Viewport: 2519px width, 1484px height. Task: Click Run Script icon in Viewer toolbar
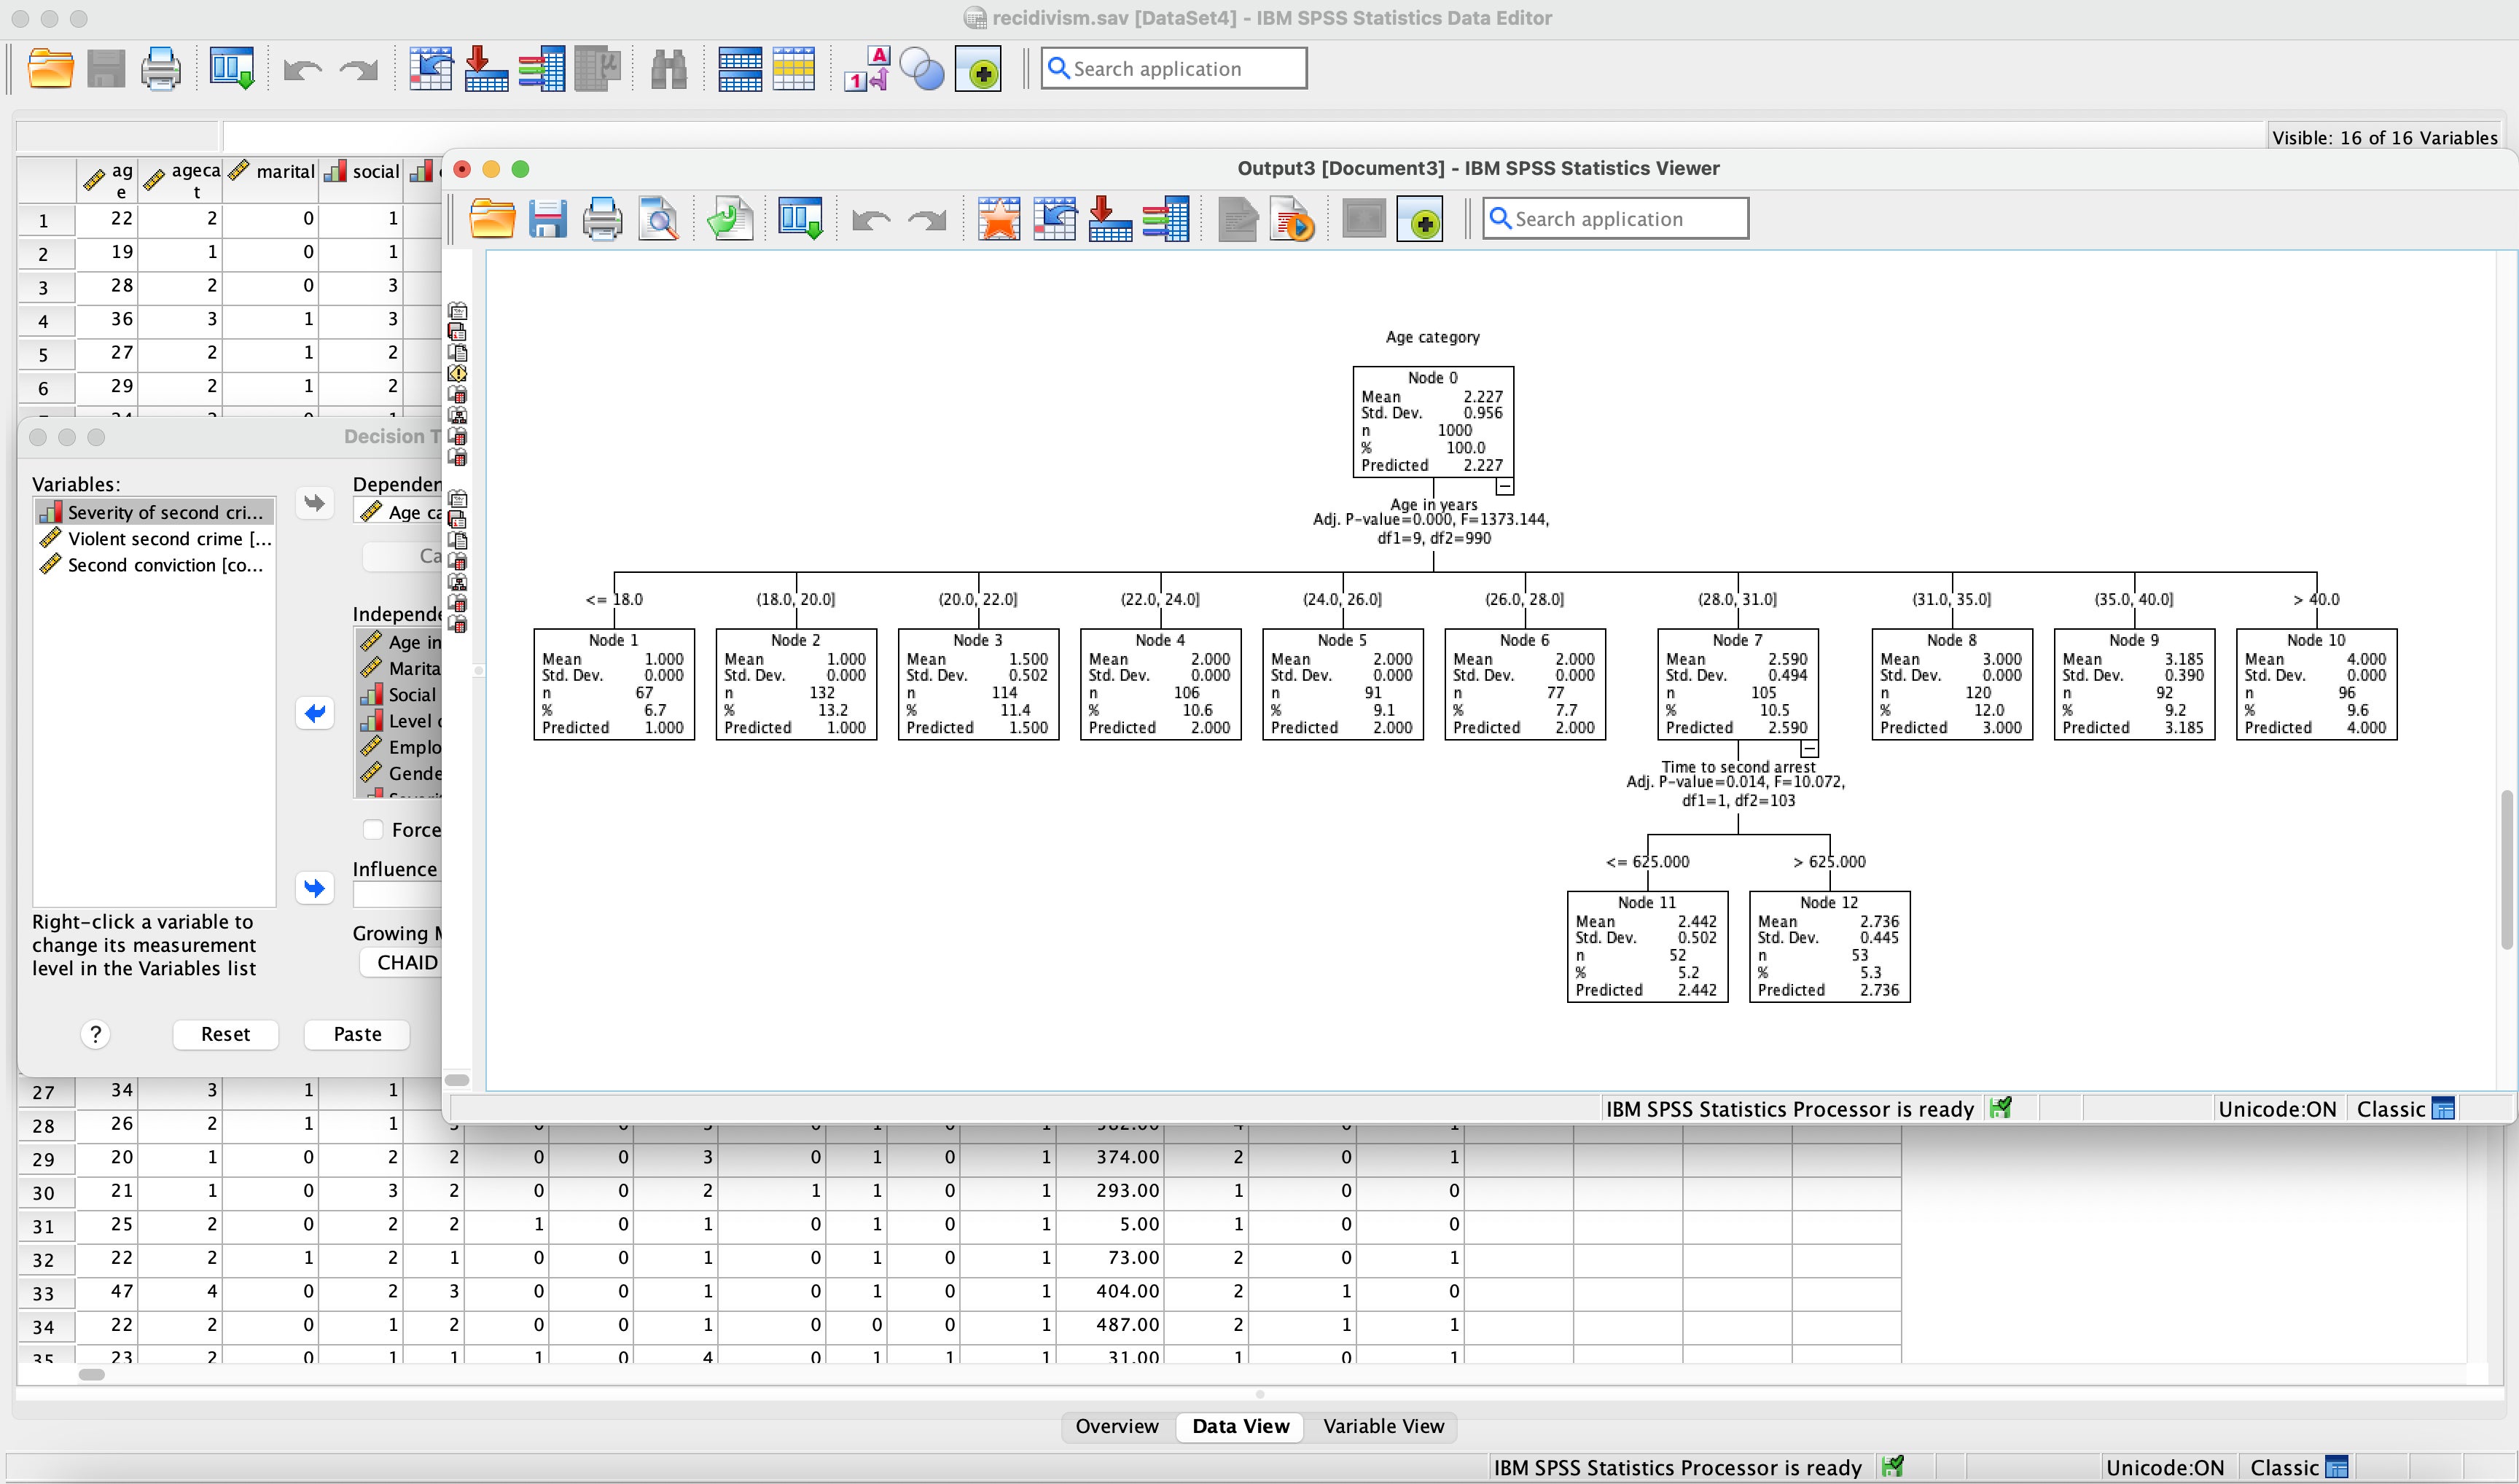pyautogui.click(x=1292, y=219)
